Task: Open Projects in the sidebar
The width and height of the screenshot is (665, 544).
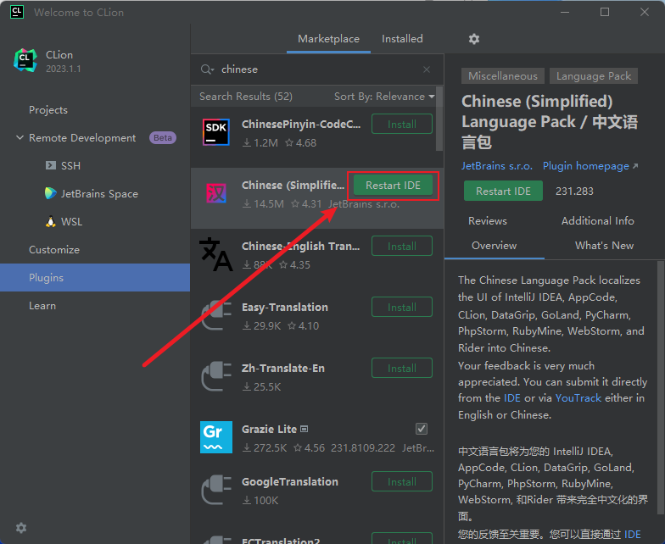Action: click(x=48, y=110)
